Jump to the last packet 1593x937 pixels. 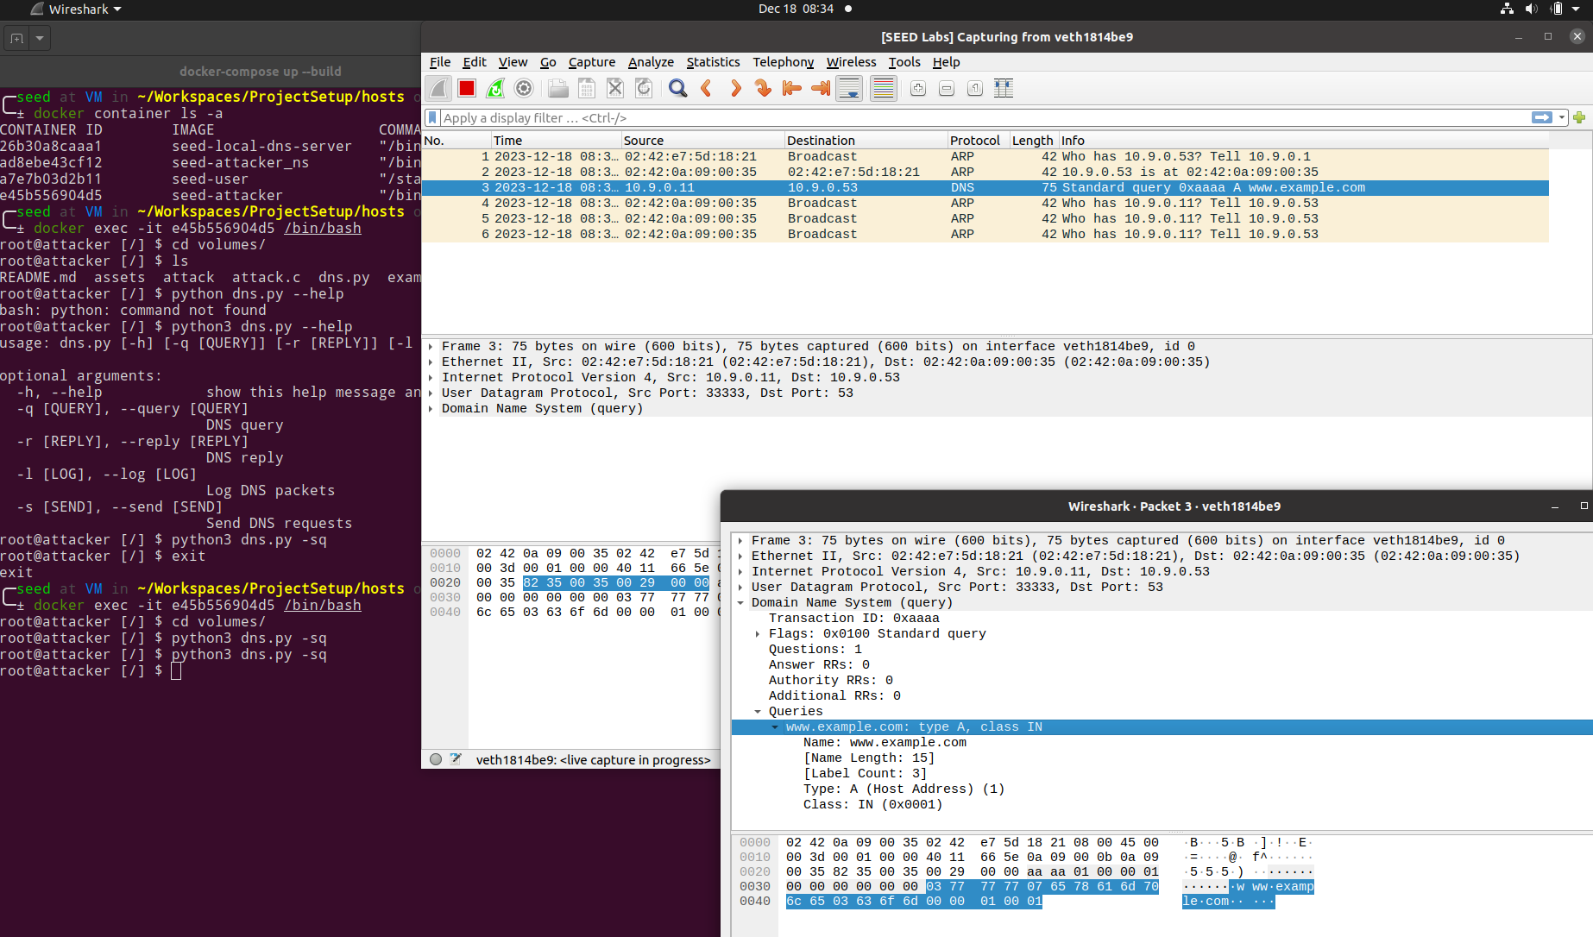point(821,88)
